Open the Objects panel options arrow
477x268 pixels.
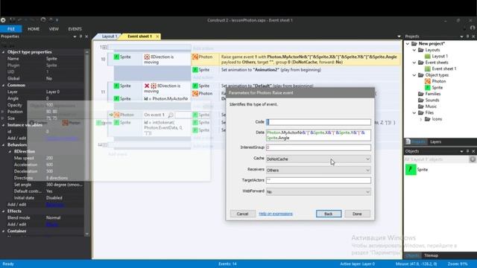461,151
